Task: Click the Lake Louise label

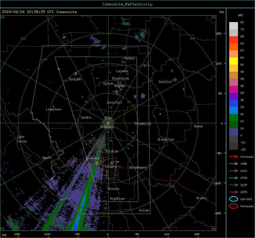Action: (x=22, y=139)
